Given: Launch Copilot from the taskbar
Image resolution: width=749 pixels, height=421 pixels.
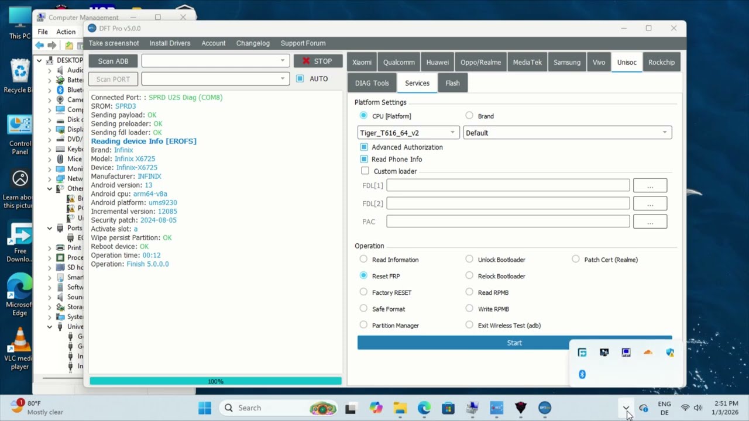Looking at the screenshot, I should coord(376,408).
